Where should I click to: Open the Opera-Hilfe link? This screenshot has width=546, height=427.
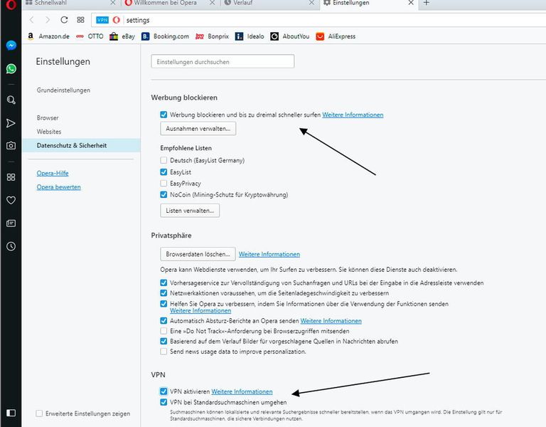(53, 173)
